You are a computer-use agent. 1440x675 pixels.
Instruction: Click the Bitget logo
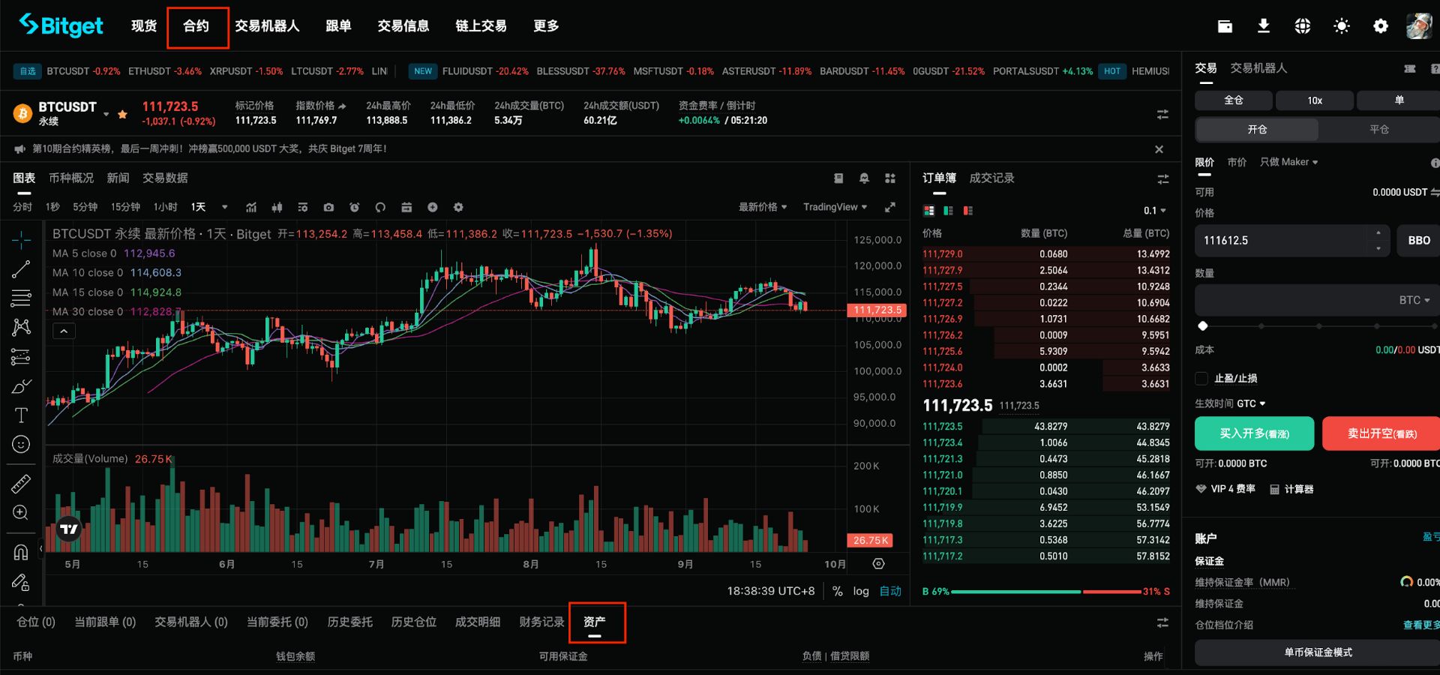point(61,25)
